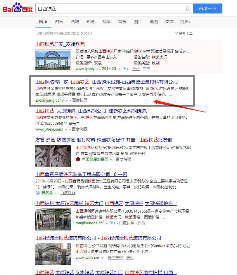Image resolution: width=237 pixels, height=275 pixels.
Task: Switch to the 资讯 tab
Action: [x=59, y=22]
